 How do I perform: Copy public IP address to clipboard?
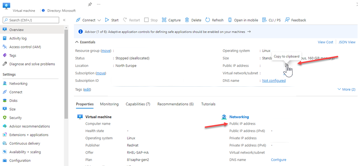(286, 65)
